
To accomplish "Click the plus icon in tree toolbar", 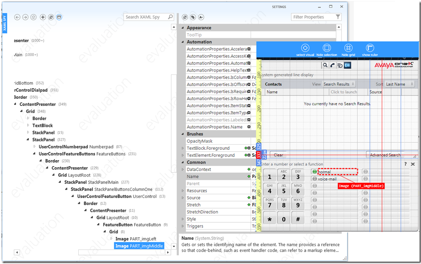I will 43,17.
